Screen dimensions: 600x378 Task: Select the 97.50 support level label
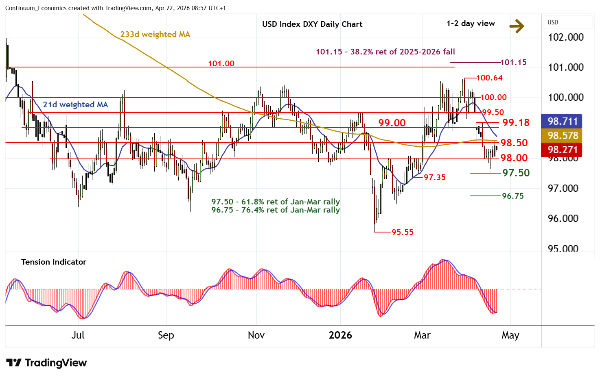[x=516, y=173]
